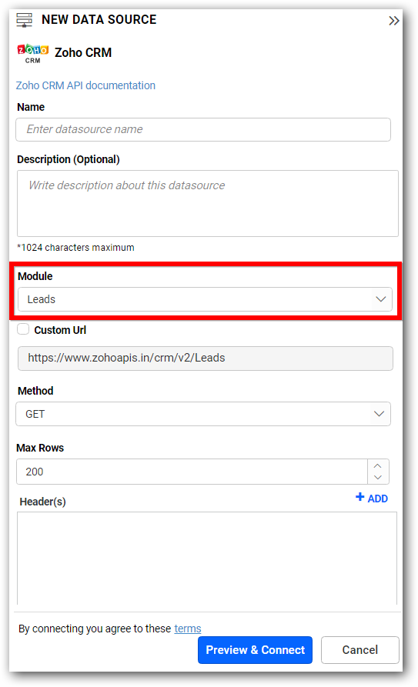Open Zoho CRM API documentation link
Image resolution: width=418 pixels, height=687 pixels.
click(85, 85)
